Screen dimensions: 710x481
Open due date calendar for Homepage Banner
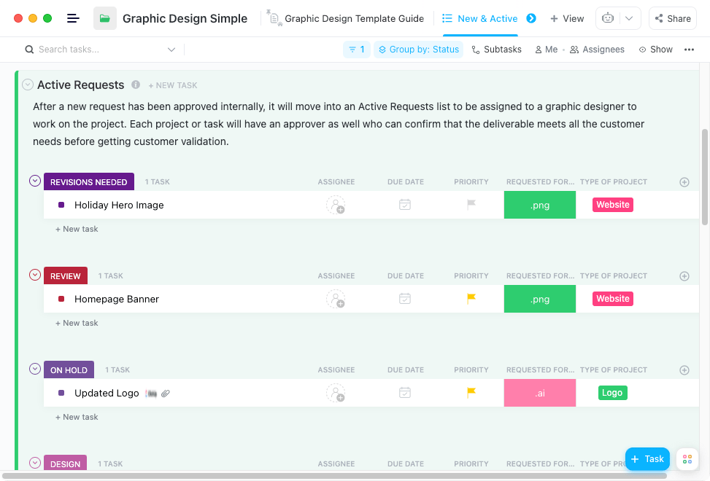pyautogui.click(x=405, y=299)
